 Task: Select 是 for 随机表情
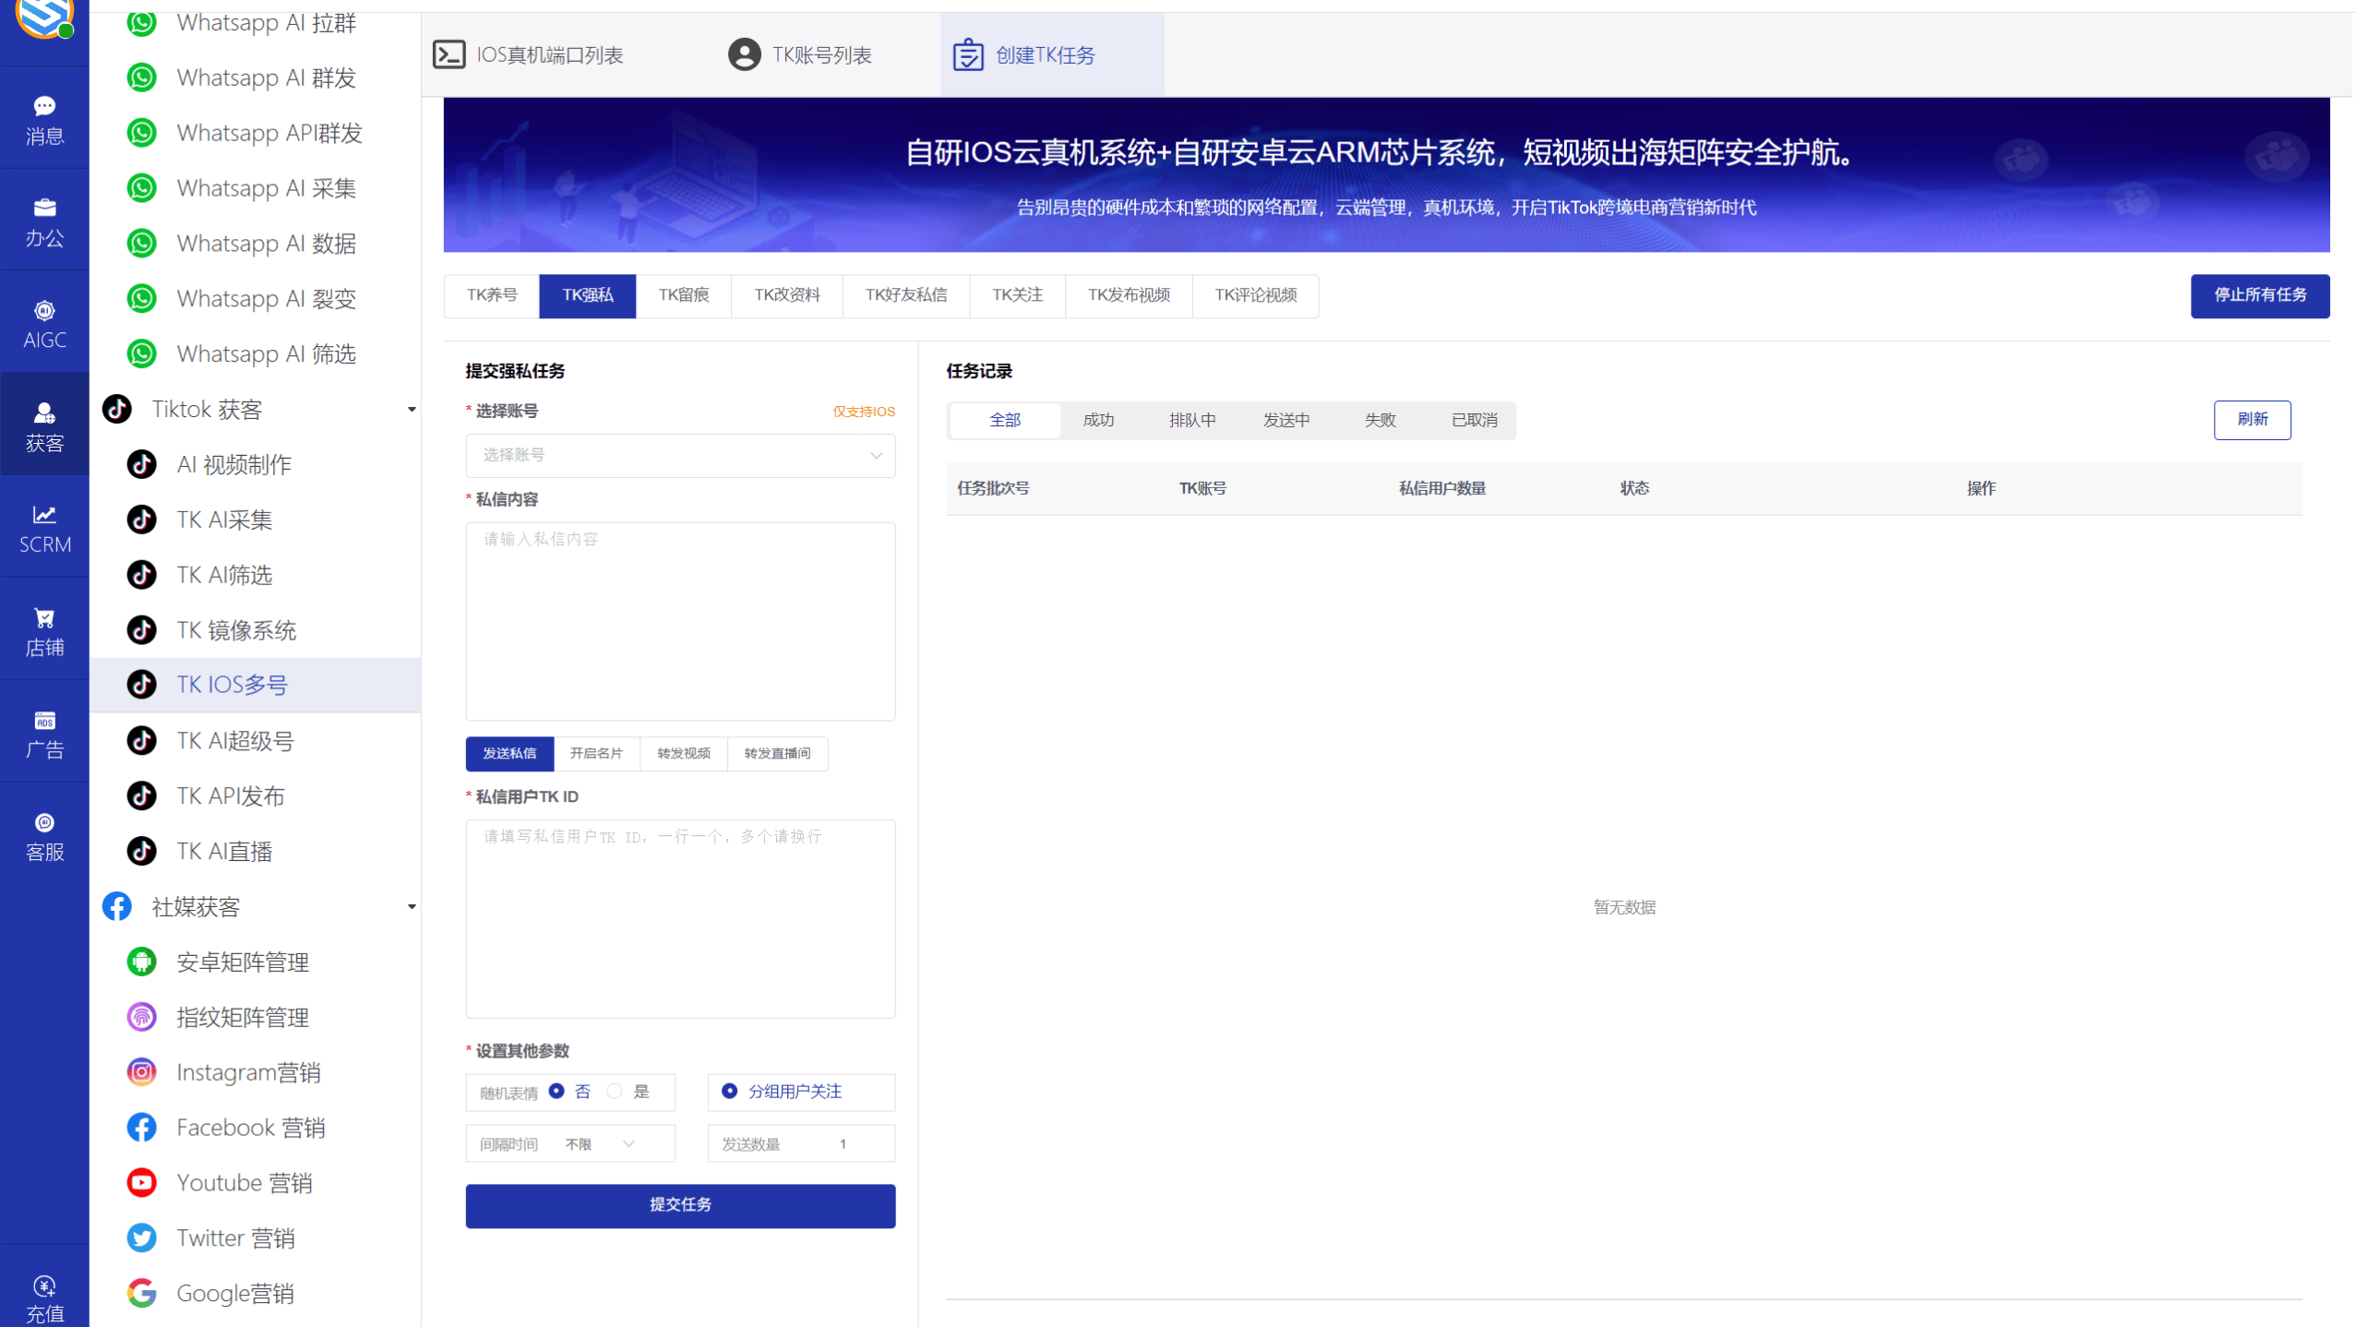pyautogui.click(x=614, y=1091)
